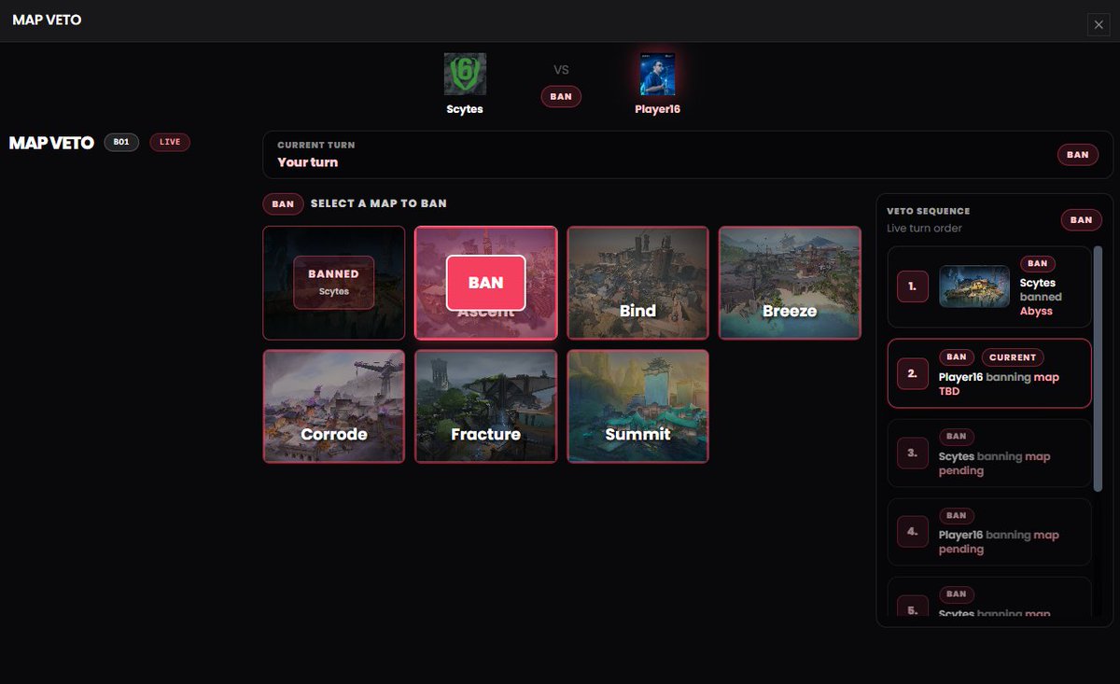Click the BAN badge in step 1
Viewport: 1120px width, 684px height.
tap(1040, 264)
